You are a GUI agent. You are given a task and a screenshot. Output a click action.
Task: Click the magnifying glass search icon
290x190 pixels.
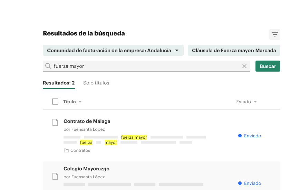tap(48, 66)
